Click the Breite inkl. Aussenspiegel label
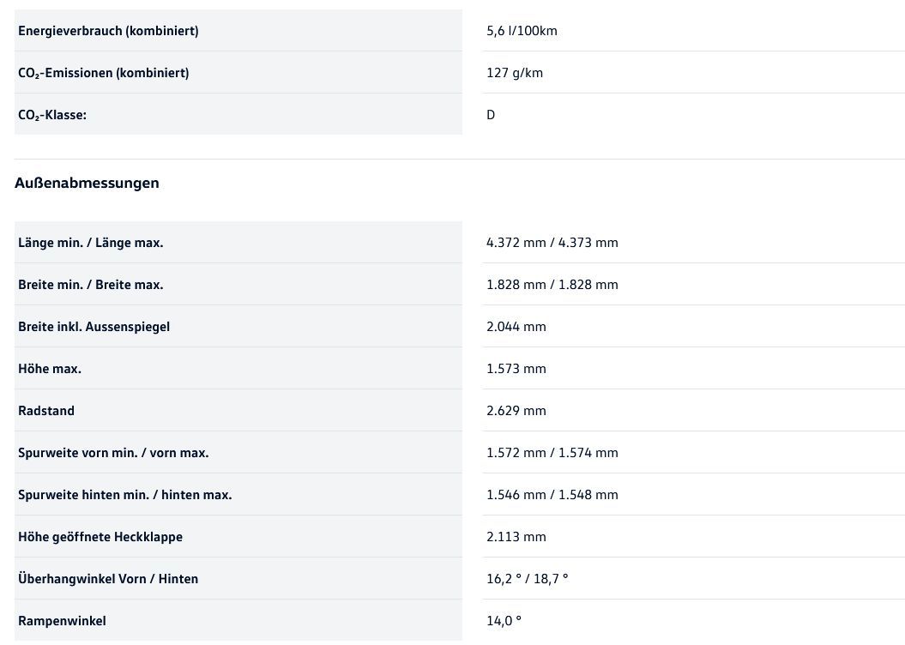905x645 pixels. [94, 327]
